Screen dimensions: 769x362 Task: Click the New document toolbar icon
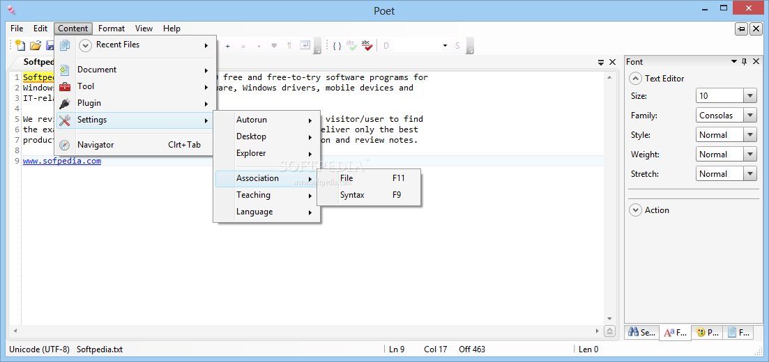click(20, 45)
